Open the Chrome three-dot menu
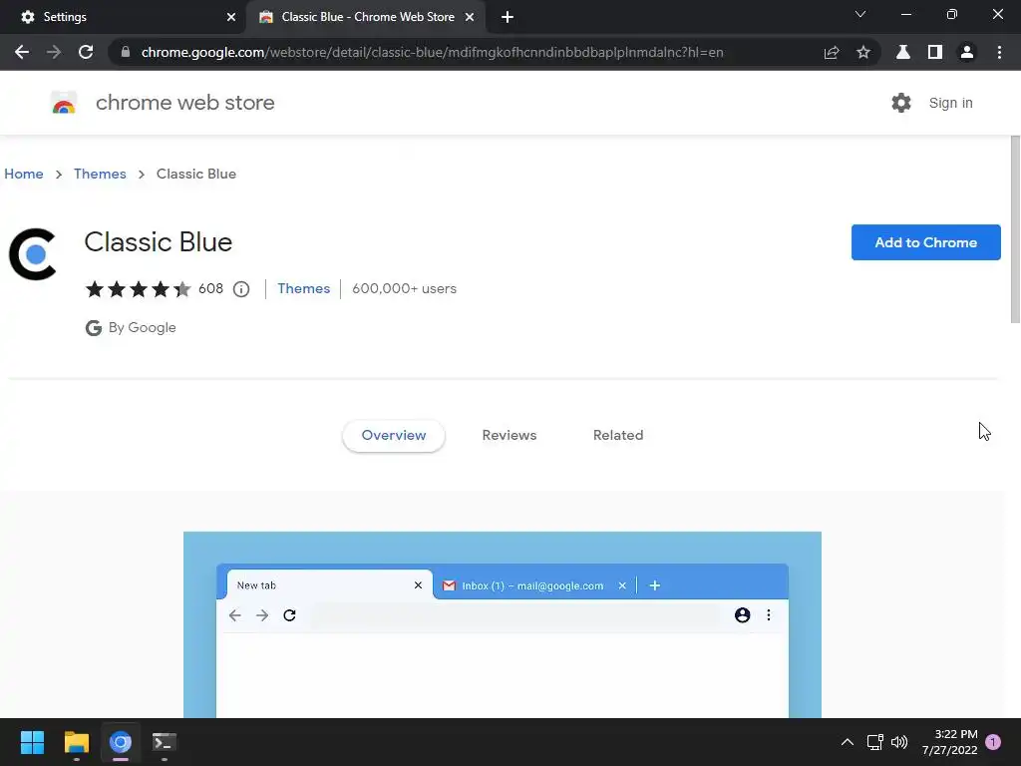Screen dimensions: 1021x766 click(x=999, y=52)
